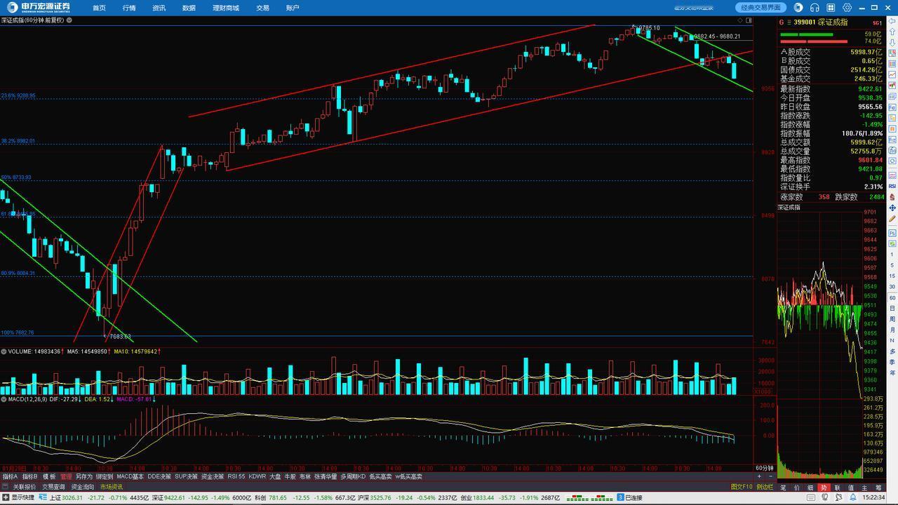This screenshot has height=505, width=898.
Task: Click the 图文F10 button
Action: 742,487
